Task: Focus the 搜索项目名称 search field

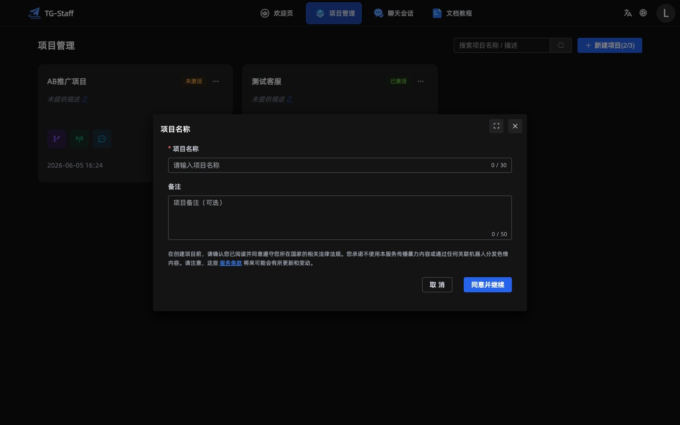Action: coord(502,45)
